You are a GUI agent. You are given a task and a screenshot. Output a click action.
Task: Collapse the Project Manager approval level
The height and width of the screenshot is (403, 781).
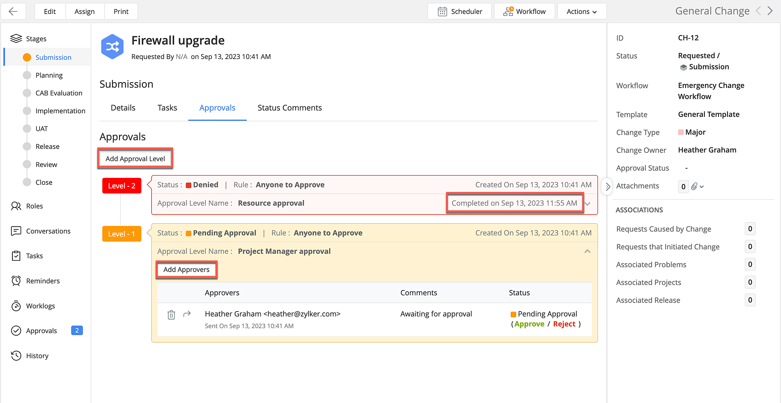click(587, 251)
